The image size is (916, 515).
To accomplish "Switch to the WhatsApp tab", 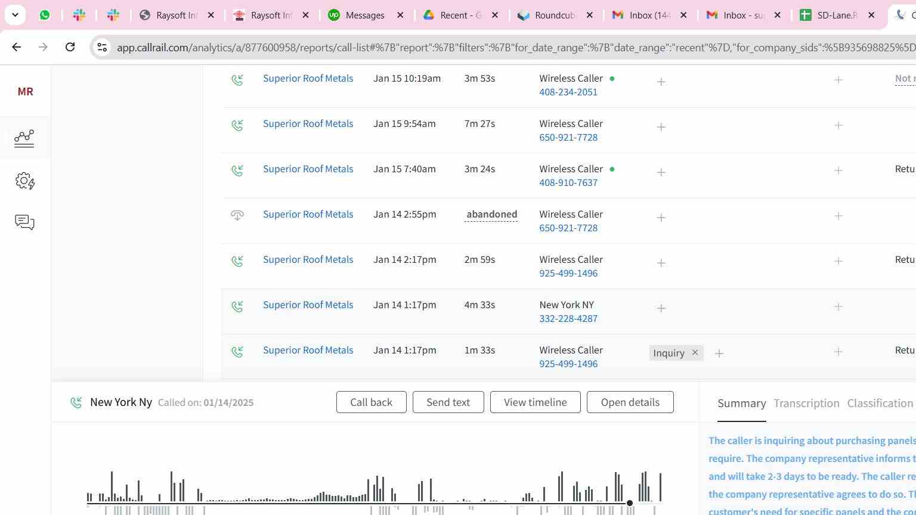I will tap(45, 15).
